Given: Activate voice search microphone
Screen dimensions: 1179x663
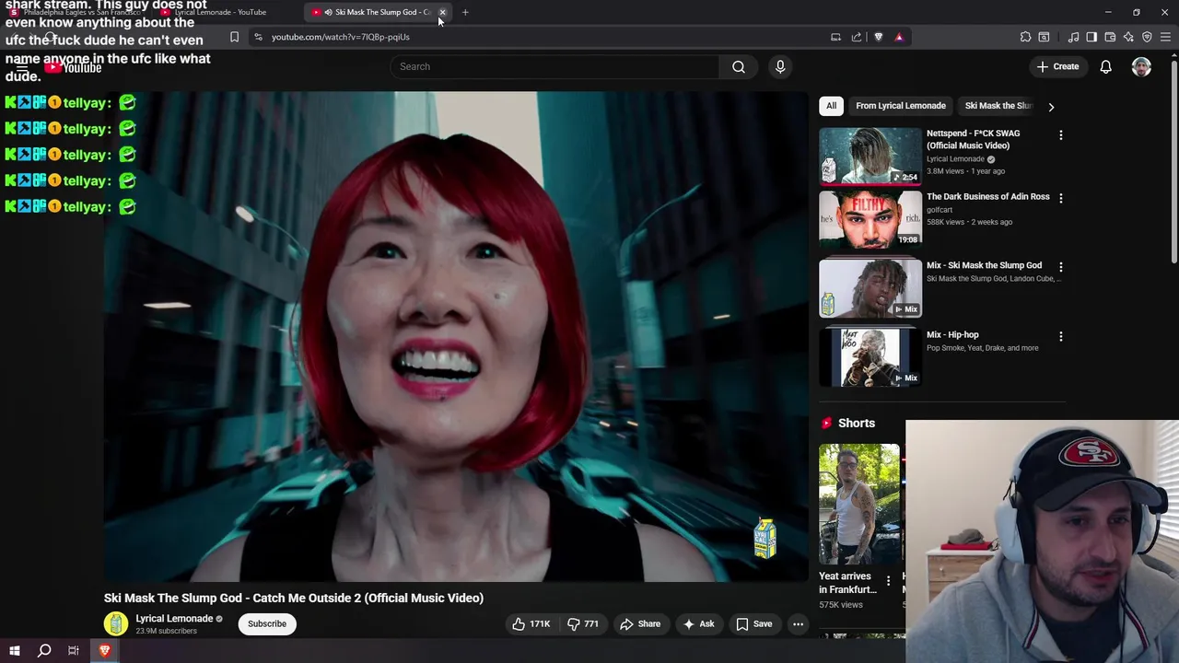Looking at the screenshot, I should point(780,66).
